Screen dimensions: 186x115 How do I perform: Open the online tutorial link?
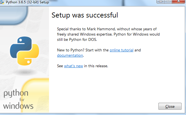tap(121, 50)
